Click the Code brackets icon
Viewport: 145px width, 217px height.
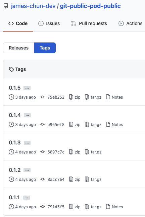(x=11, y=23)
